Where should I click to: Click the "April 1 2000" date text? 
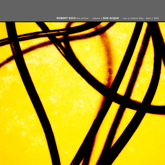[152, 18]
